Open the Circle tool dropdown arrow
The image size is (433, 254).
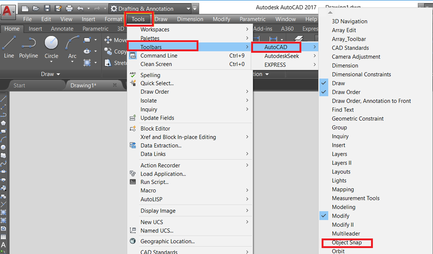pos(51,62)
